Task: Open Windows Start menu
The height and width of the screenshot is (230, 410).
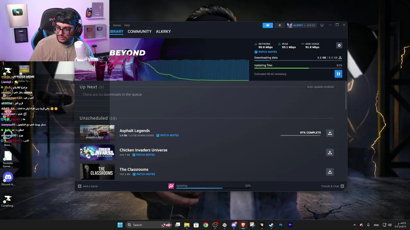Action: 120,225
